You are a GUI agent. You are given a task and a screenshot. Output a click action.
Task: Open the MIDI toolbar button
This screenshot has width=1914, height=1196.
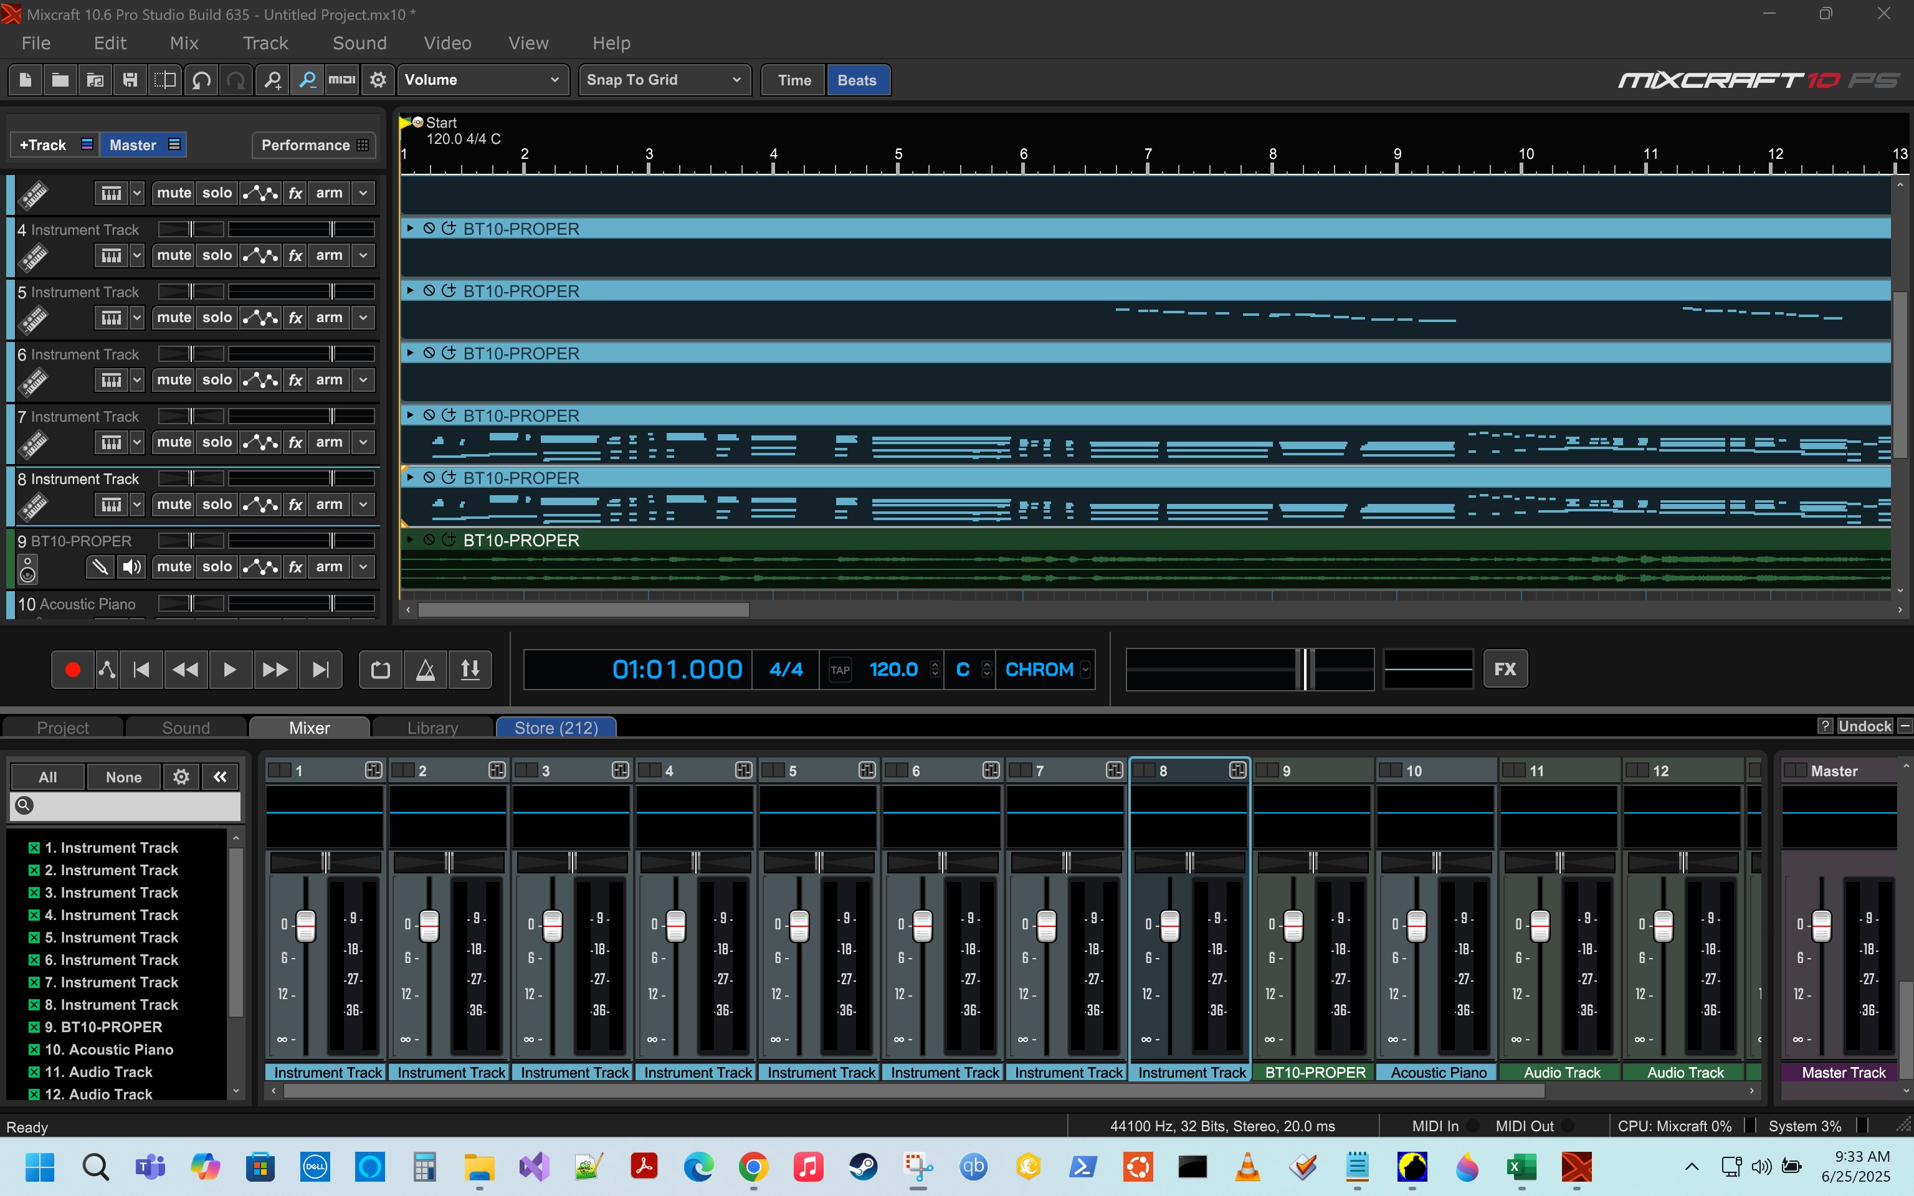(x=341, y=80)
